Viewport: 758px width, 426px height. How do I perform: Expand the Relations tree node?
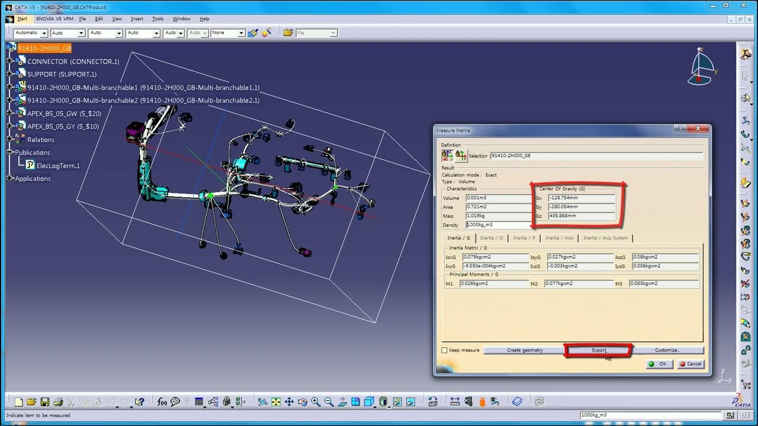[9, 139]
